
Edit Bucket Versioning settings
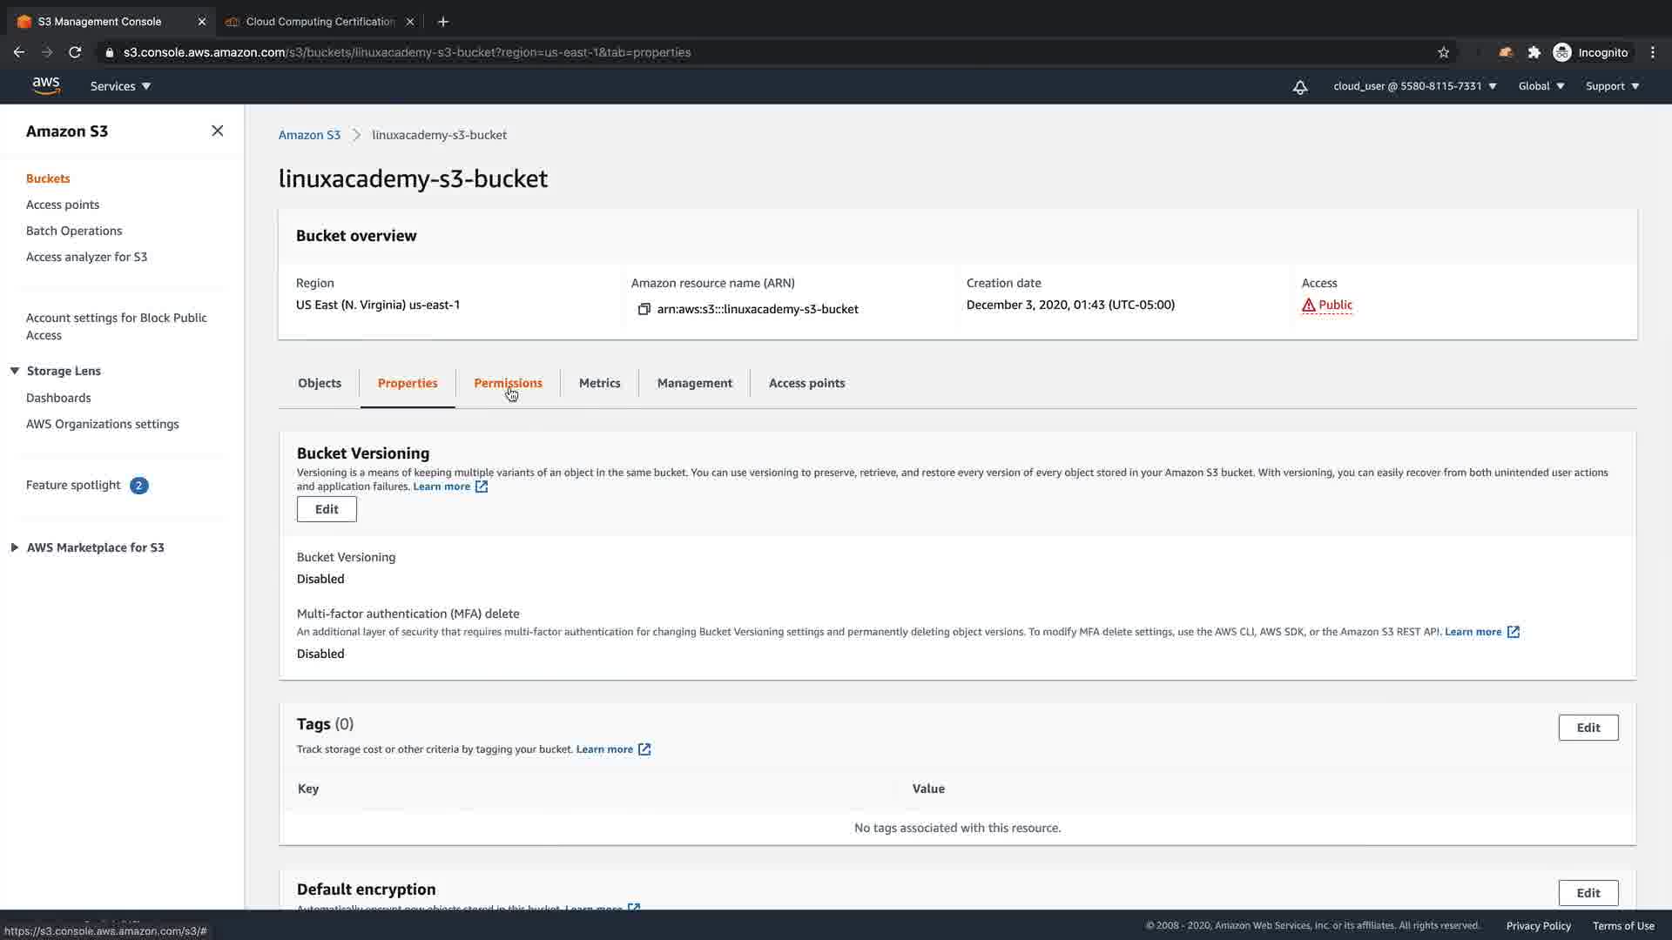tap(327, 509)
